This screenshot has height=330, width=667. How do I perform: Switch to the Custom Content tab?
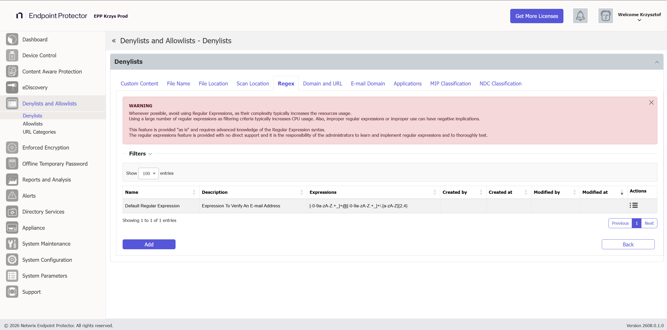tap(139, 84)
